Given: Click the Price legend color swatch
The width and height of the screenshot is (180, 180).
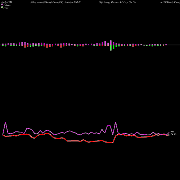Looking at the screenshot, I should tap(2, 7).
